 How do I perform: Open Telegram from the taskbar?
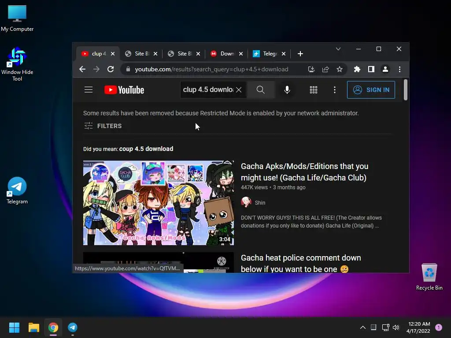click(x=73, y=327)
